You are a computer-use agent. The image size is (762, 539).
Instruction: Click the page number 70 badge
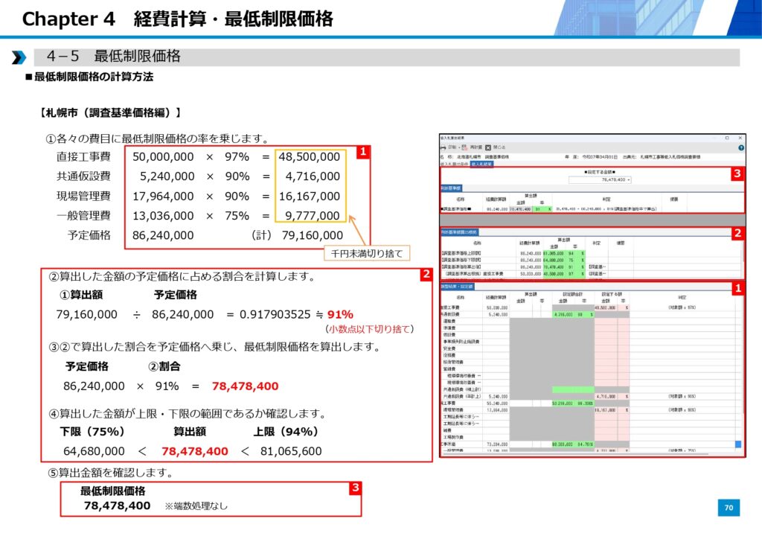pos(729,508)
